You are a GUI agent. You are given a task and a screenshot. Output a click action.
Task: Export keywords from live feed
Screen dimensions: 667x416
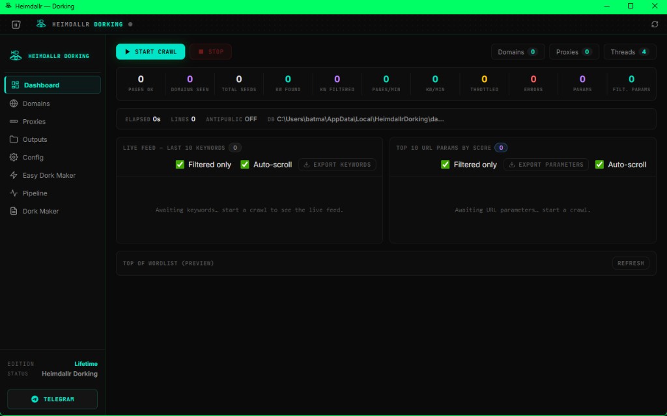click(x=337, y=164)
